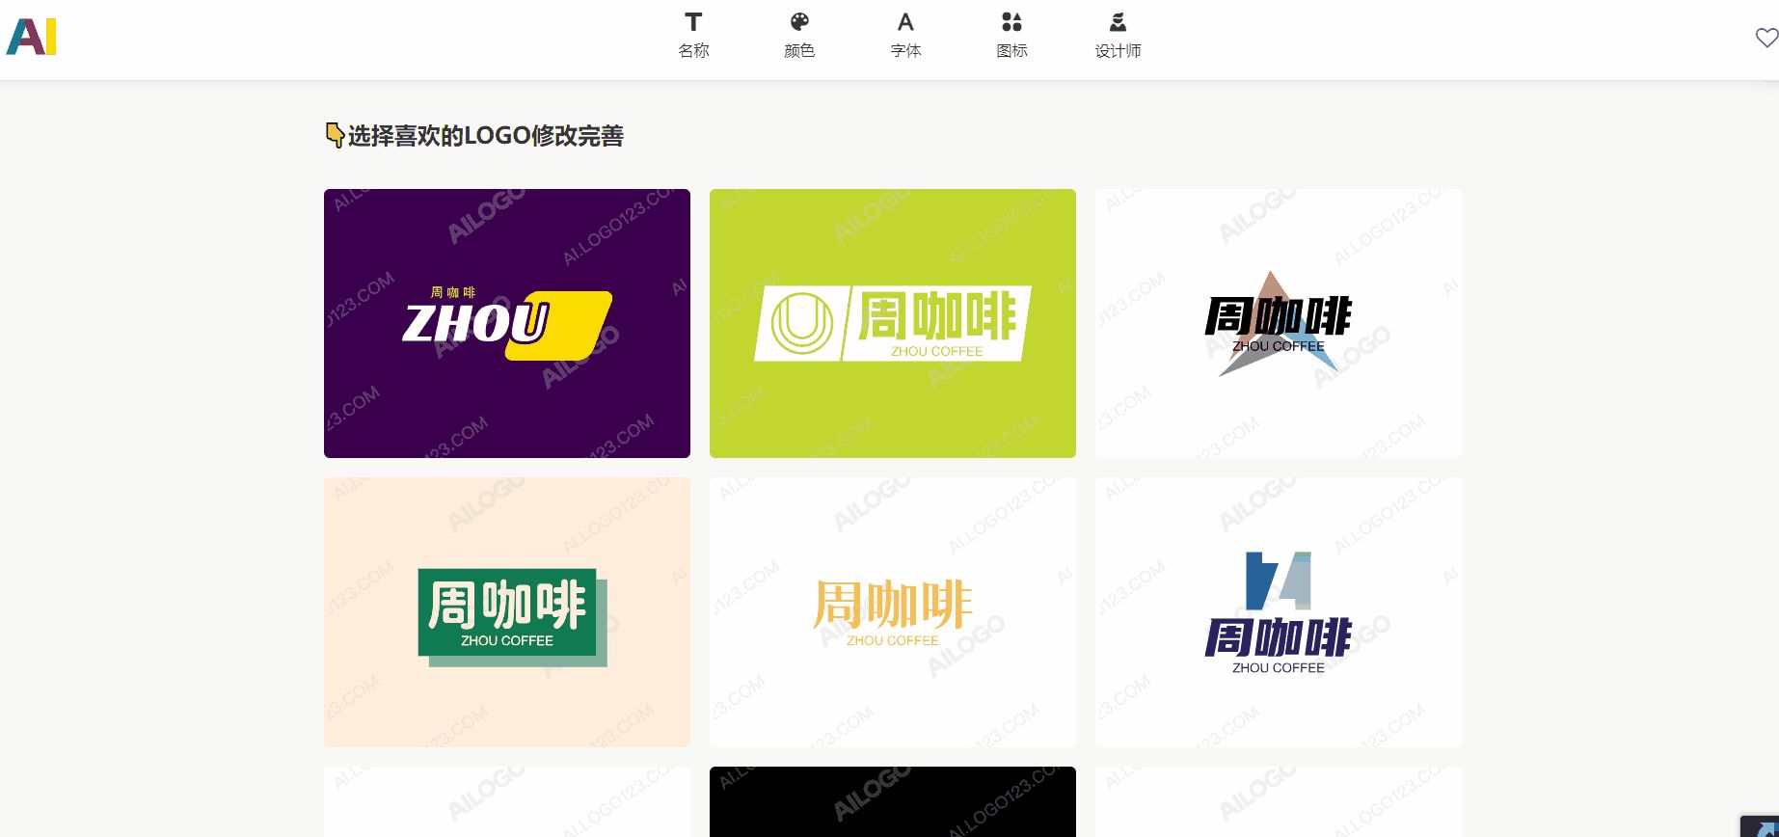Screen dimensions: 1779x837
Task: Open the 字体 font step
Action: click(905, 36)
